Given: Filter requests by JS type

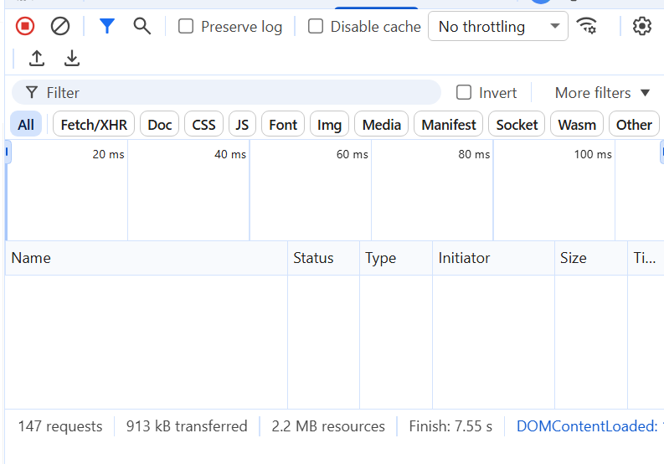Looking at the screenshot, I should (242, 125).
